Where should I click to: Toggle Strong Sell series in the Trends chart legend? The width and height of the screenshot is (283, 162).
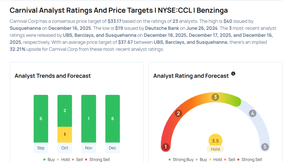tap(98, 160)
